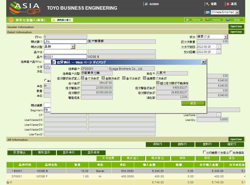Click the language flag icon
This screenshot has height=185, width=250.
pyautogui.click(x=208, y=12)
